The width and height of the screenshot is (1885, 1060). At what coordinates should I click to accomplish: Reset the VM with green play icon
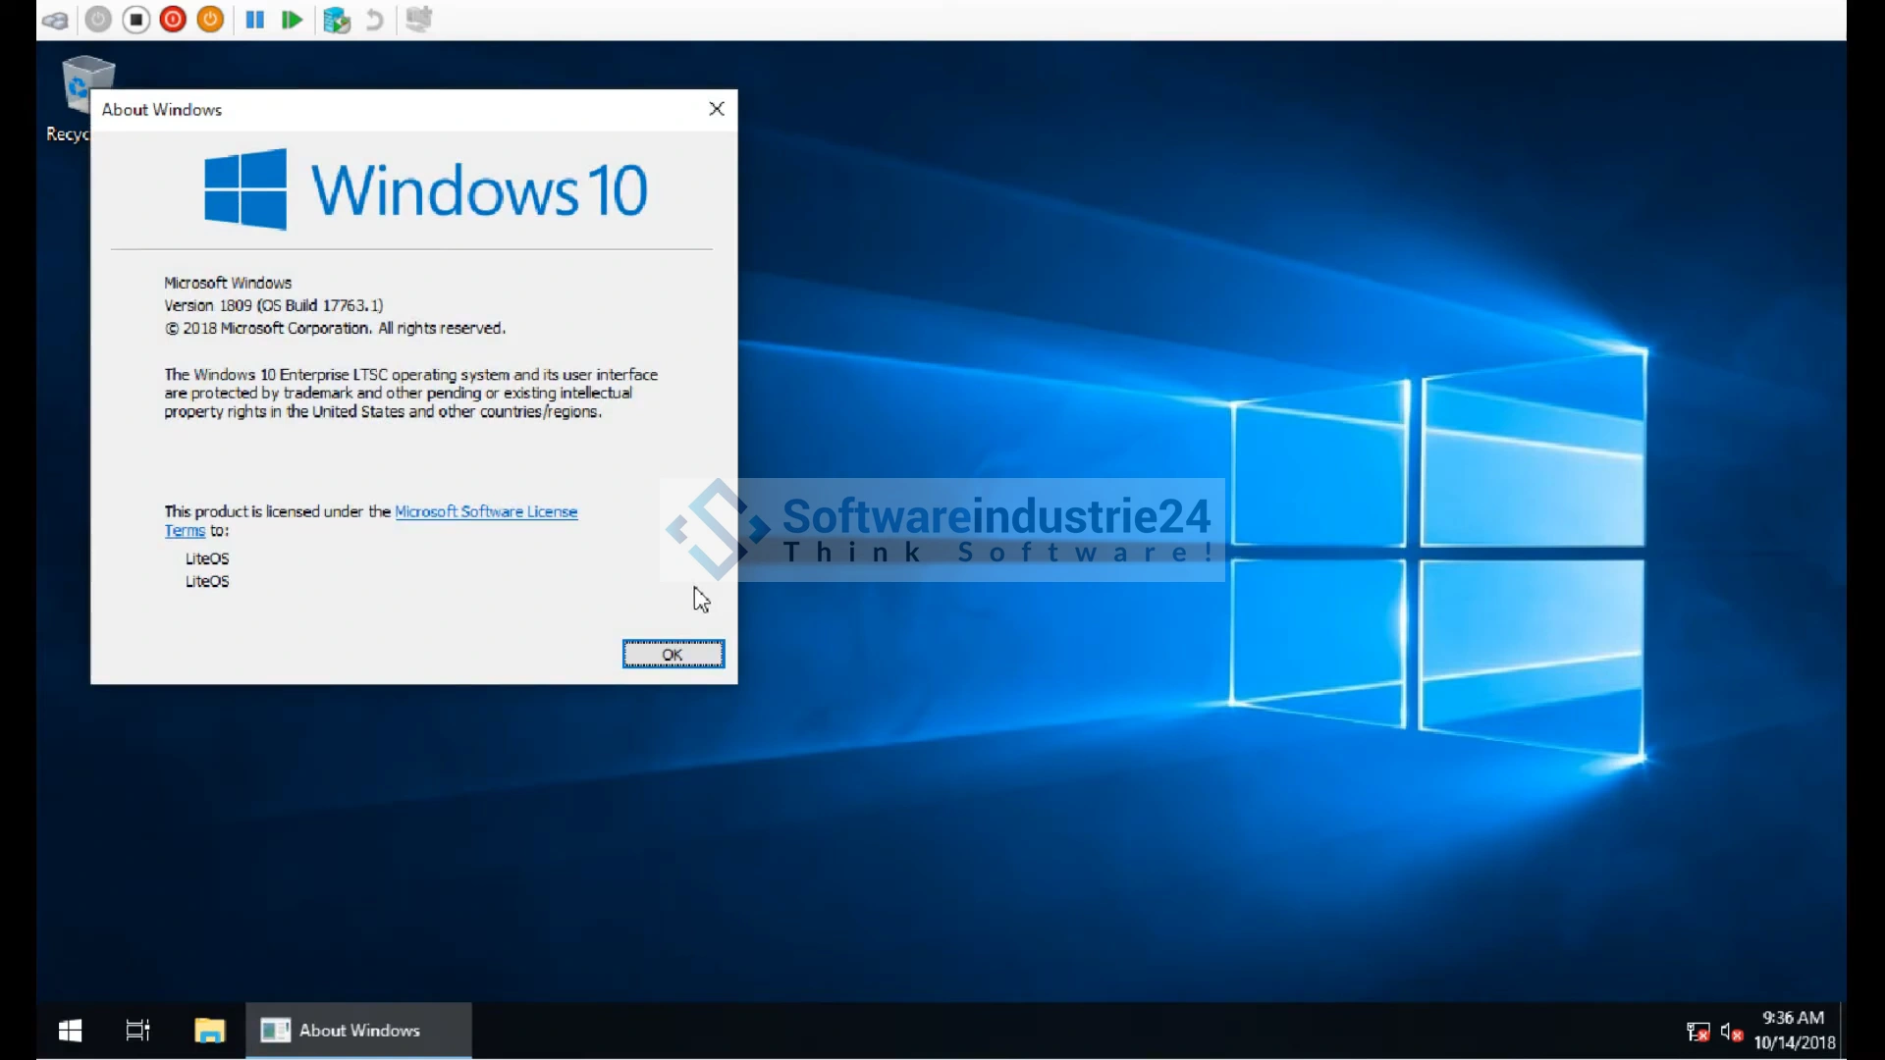pyautogui.click(x=292, y=20)
